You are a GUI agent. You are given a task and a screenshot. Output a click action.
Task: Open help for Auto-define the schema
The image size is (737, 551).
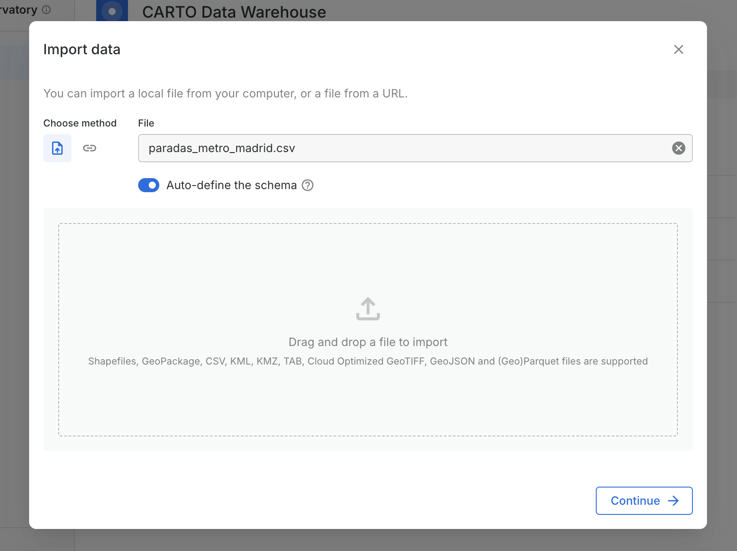coord(308,185)
